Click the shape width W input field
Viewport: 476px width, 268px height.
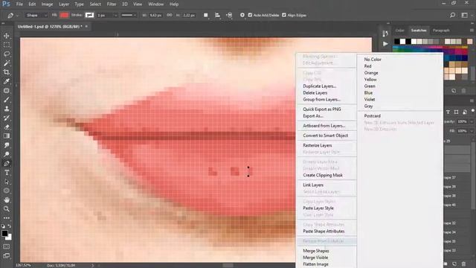click(155, 15)
